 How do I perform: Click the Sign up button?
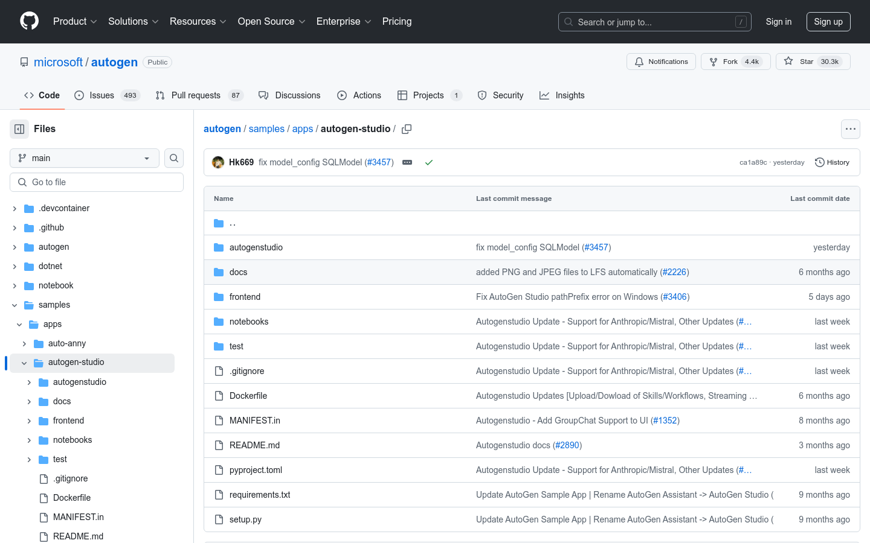coord(828,22)
